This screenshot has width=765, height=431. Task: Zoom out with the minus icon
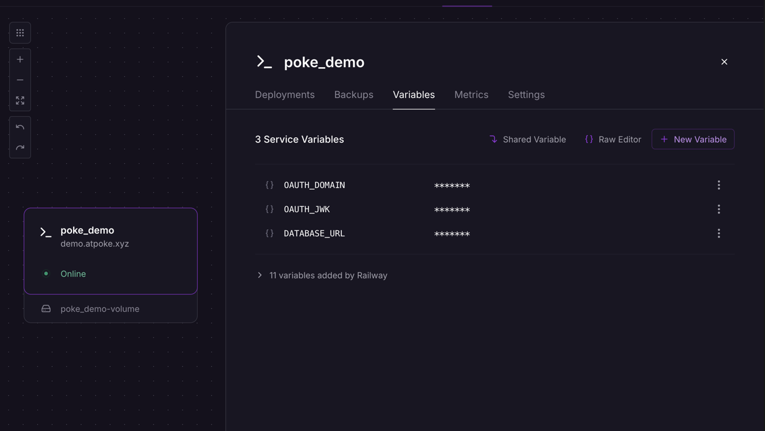[x=20, y=80]
